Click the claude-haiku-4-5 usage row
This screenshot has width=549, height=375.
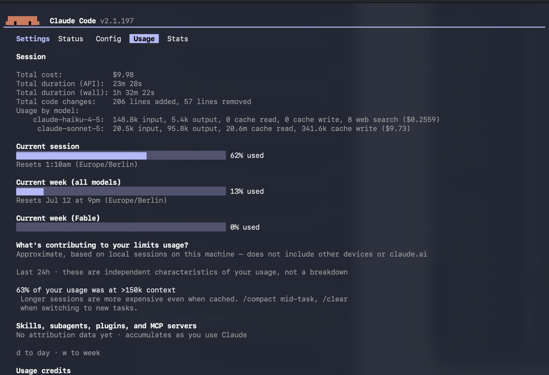pyautogui.click(x=236, y=120)
